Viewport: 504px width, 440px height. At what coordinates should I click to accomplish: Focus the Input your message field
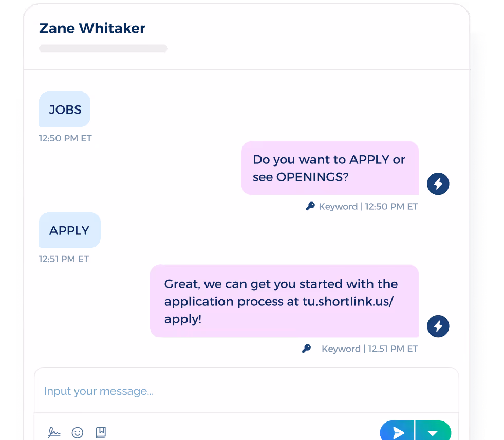pyautogui.click(x=247, y=391)
